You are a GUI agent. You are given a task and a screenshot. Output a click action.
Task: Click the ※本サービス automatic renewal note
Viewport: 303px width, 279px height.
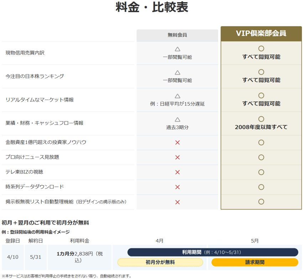[x=66, y=276]
